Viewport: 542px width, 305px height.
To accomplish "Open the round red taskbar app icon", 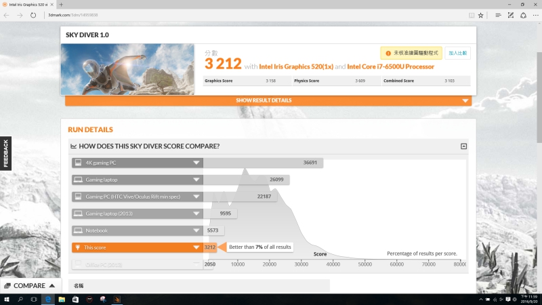I will [89, 300].
